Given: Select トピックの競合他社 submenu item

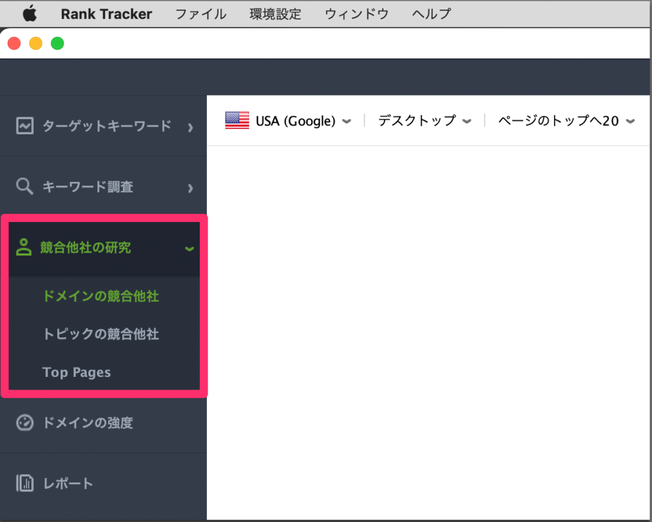Looking at the screenshot, I should point(101,334).
